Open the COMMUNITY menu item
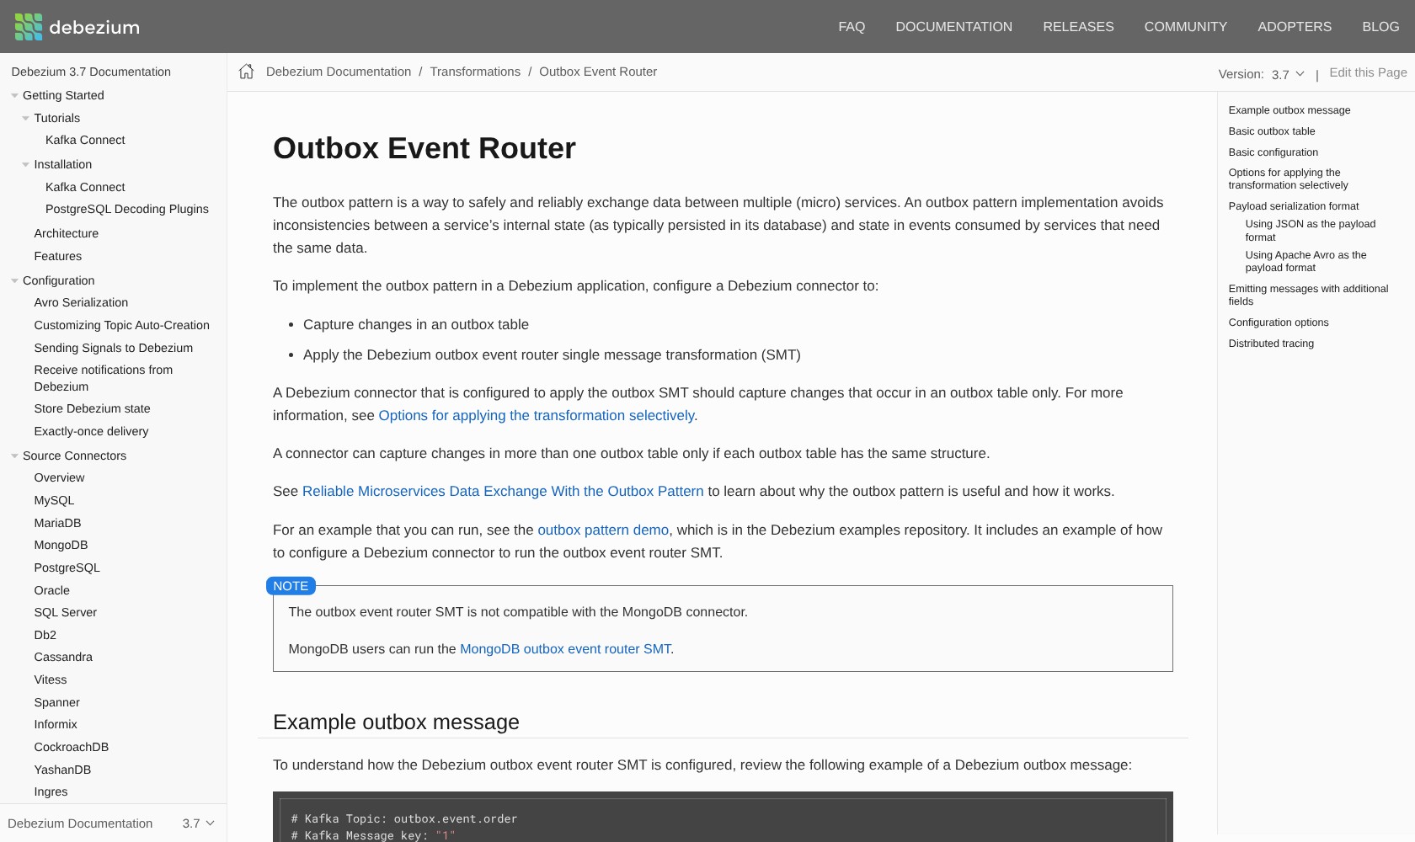 click(x=1185, y=27)
